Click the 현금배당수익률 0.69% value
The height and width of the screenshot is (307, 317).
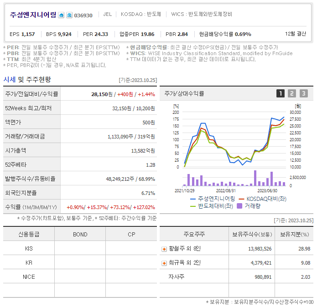point(243,34)
